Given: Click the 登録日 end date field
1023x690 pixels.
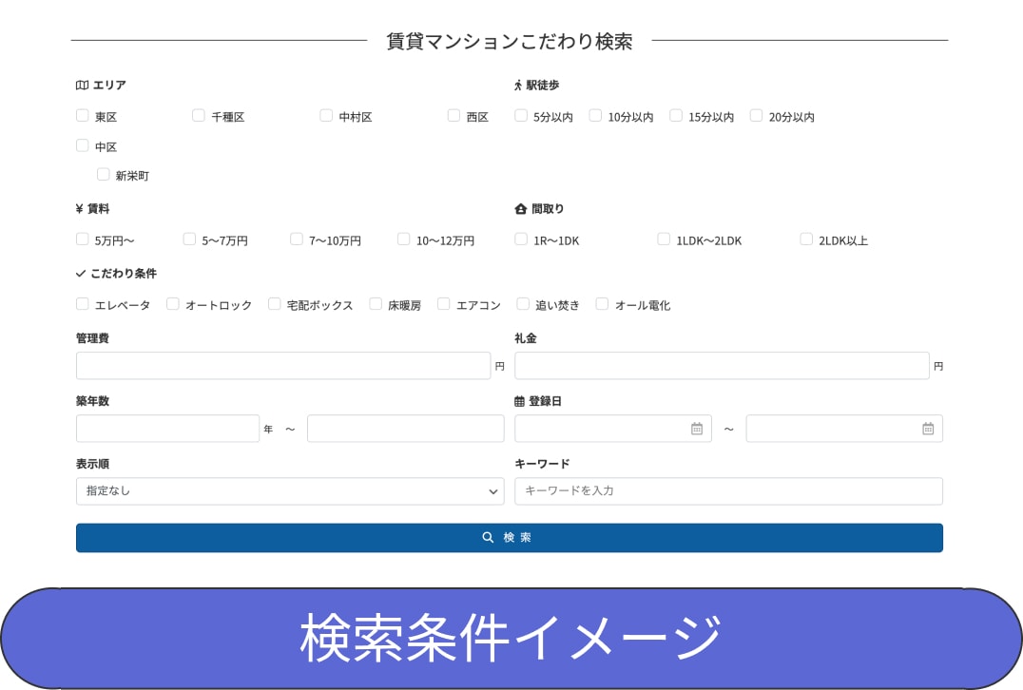Looking at the screenshot, I should 844,429.
